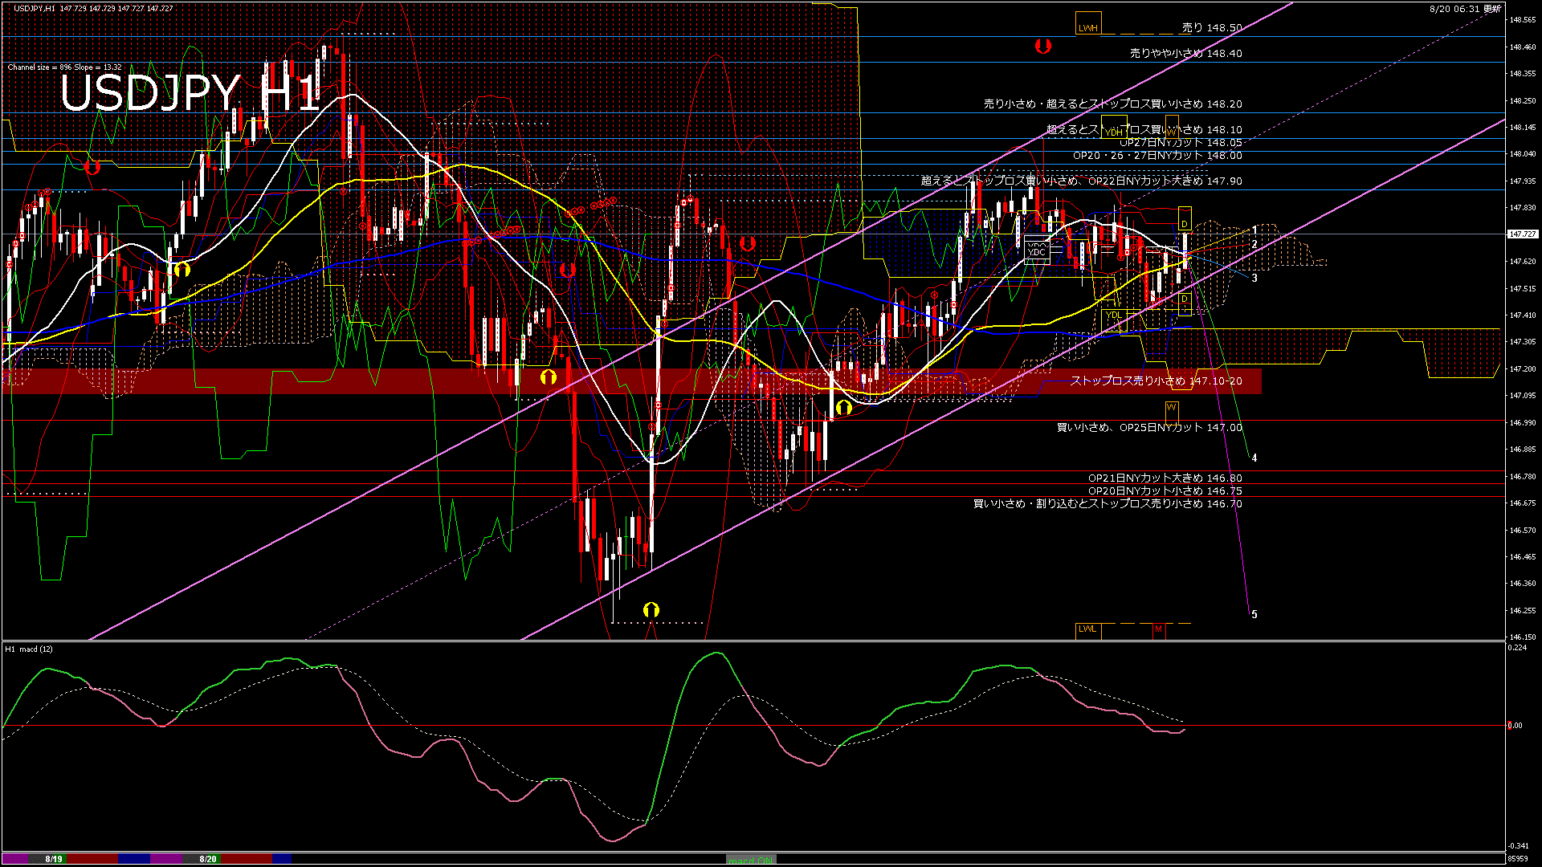Toggle the 'macd ON' button at the bottom edge
1542x867 pixels.
pos(752,860)
